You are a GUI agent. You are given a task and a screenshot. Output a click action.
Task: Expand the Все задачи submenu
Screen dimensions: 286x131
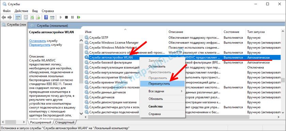162,91
